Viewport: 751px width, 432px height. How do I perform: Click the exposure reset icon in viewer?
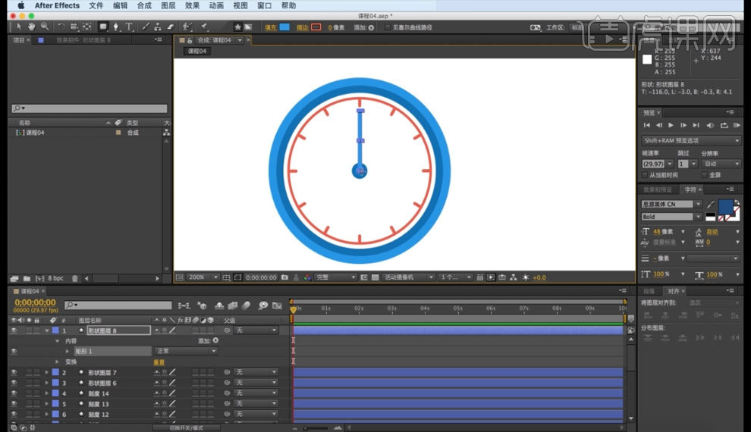(x=526, y=277)
